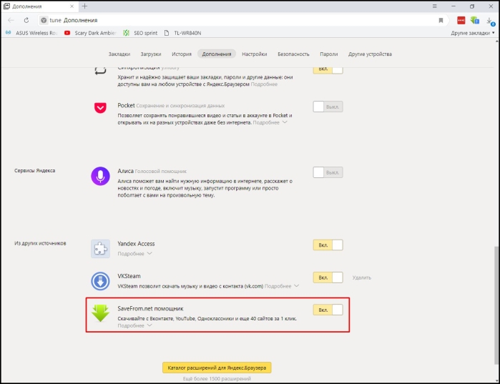Click the Yandex Access puzzle icon
Screen dimensions: 500x384
pyautogui.click(x=100, y=249)
